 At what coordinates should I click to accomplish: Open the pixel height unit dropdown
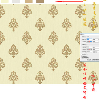[x=96, y=42]
